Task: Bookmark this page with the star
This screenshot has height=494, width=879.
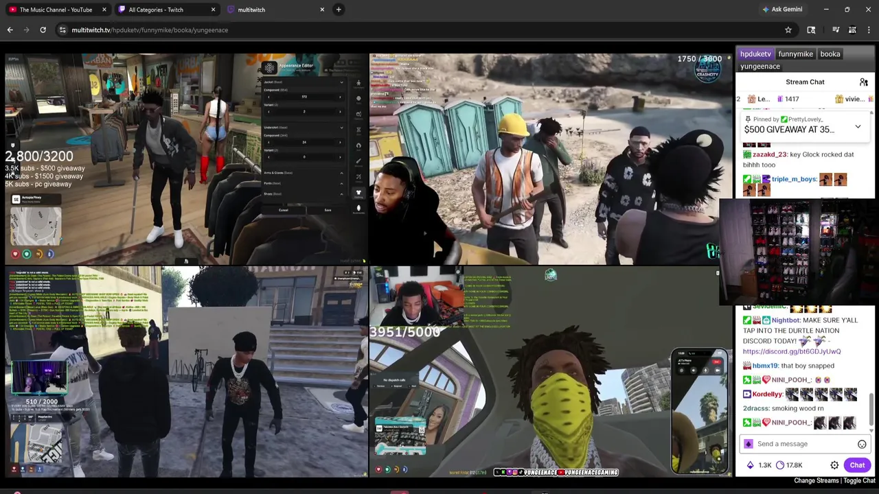Action: pyautogui.click(x=788, y=30)
